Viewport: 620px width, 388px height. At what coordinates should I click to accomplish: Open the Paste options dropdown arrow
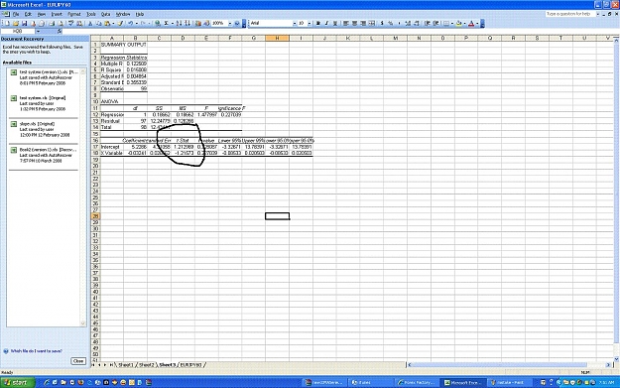click(x=113, y=24)
